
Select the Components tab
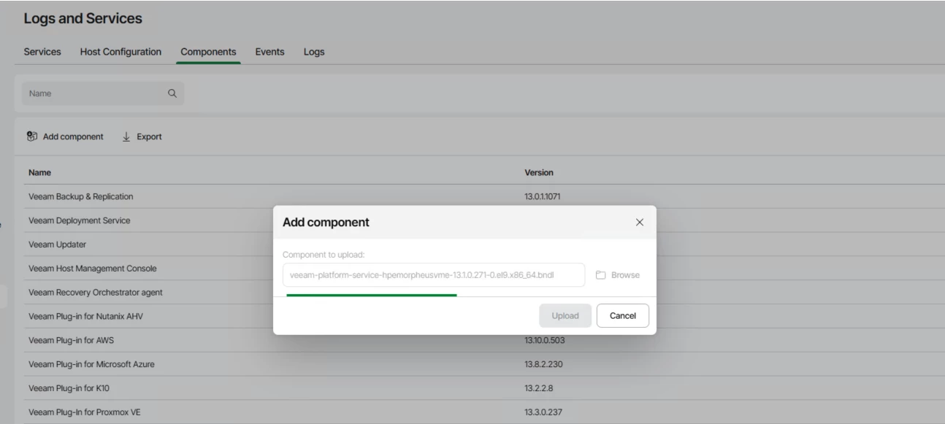pyautogui.click(x=208, y=52)
